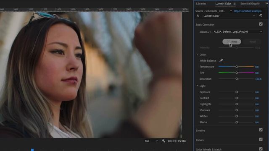Click the Temperature slider handle
Image resolution: width=269 pixels, height=151 pixels.
click(237, 67)
